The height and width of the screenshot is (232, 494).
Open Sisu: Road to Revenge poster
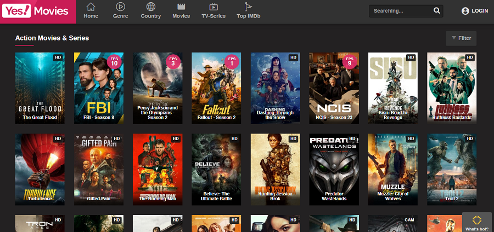click(x=393, y=88)
